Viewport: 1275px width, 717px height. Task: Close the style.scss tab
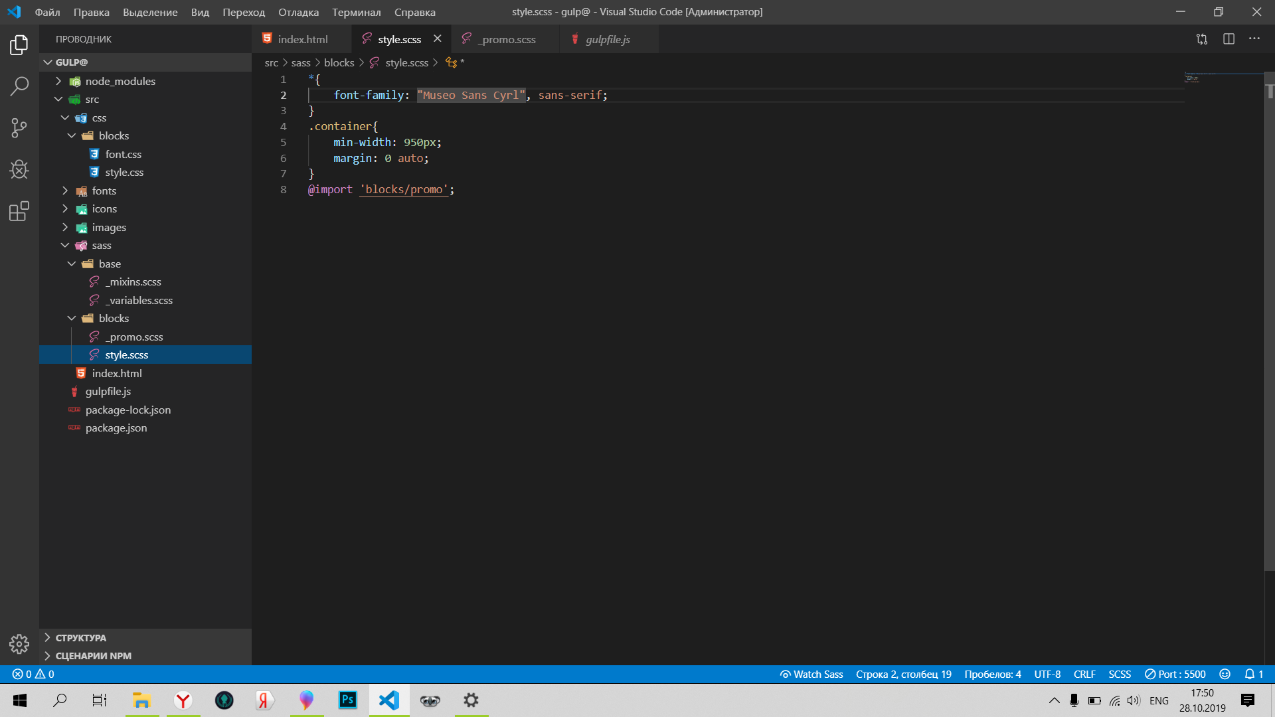click(x=438, y=39)
